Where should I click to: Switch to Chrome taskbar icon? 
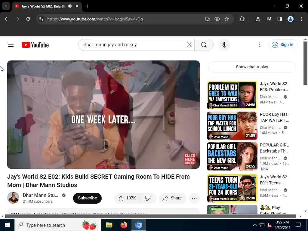pos(138,225)
